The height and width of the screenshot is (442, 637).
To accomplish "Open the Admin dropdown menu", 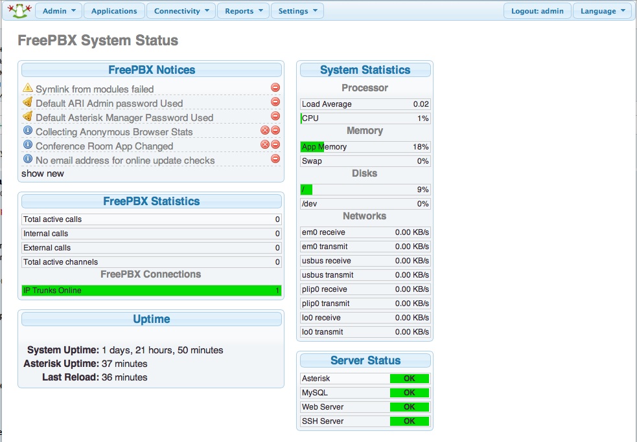I will pos(59,11).
